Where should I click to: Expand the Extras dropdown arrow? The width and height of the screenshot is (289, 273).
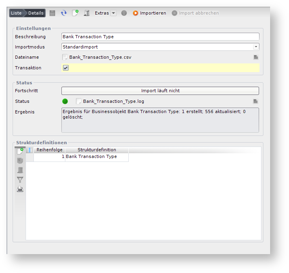click(113, 13)
